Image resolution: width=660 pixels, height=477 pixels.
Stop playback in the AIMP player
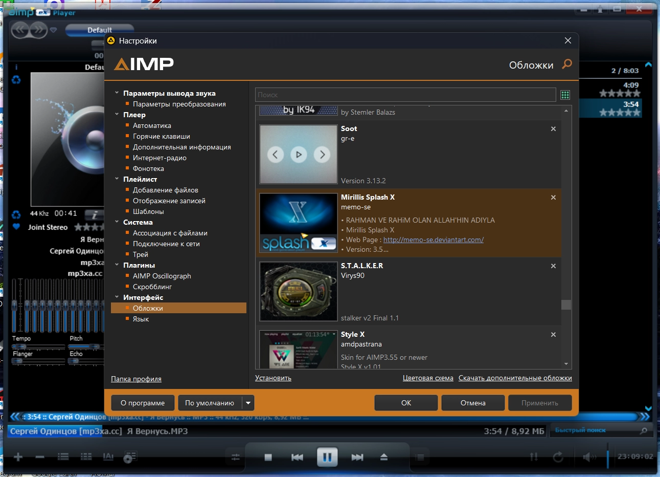268,457
